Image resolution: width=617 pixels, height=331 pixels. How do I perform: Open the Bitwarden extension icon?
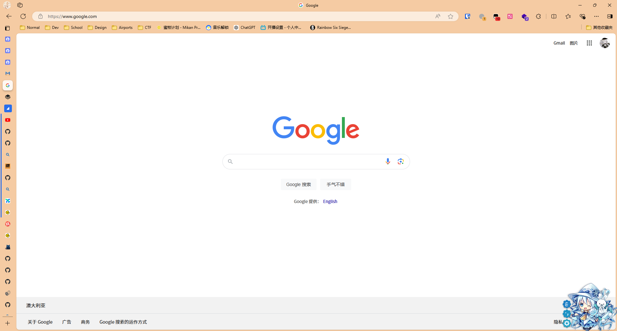(x=468, y=16)
